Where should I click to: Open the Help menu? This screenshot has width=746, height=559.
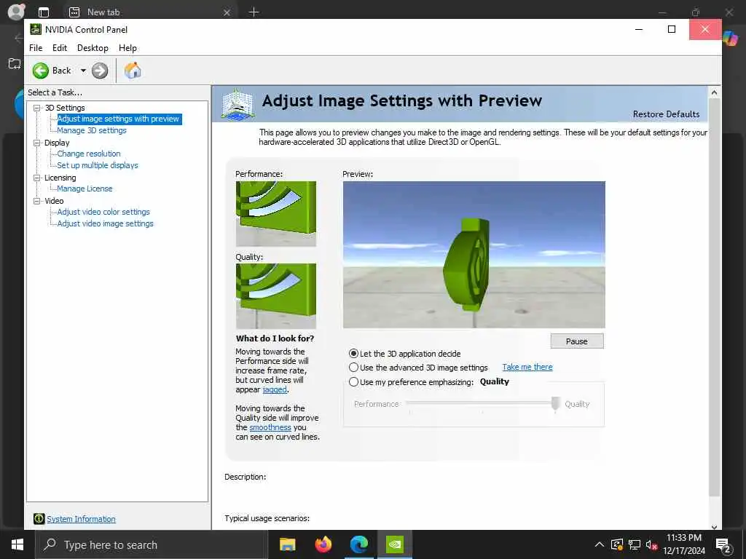127,47
